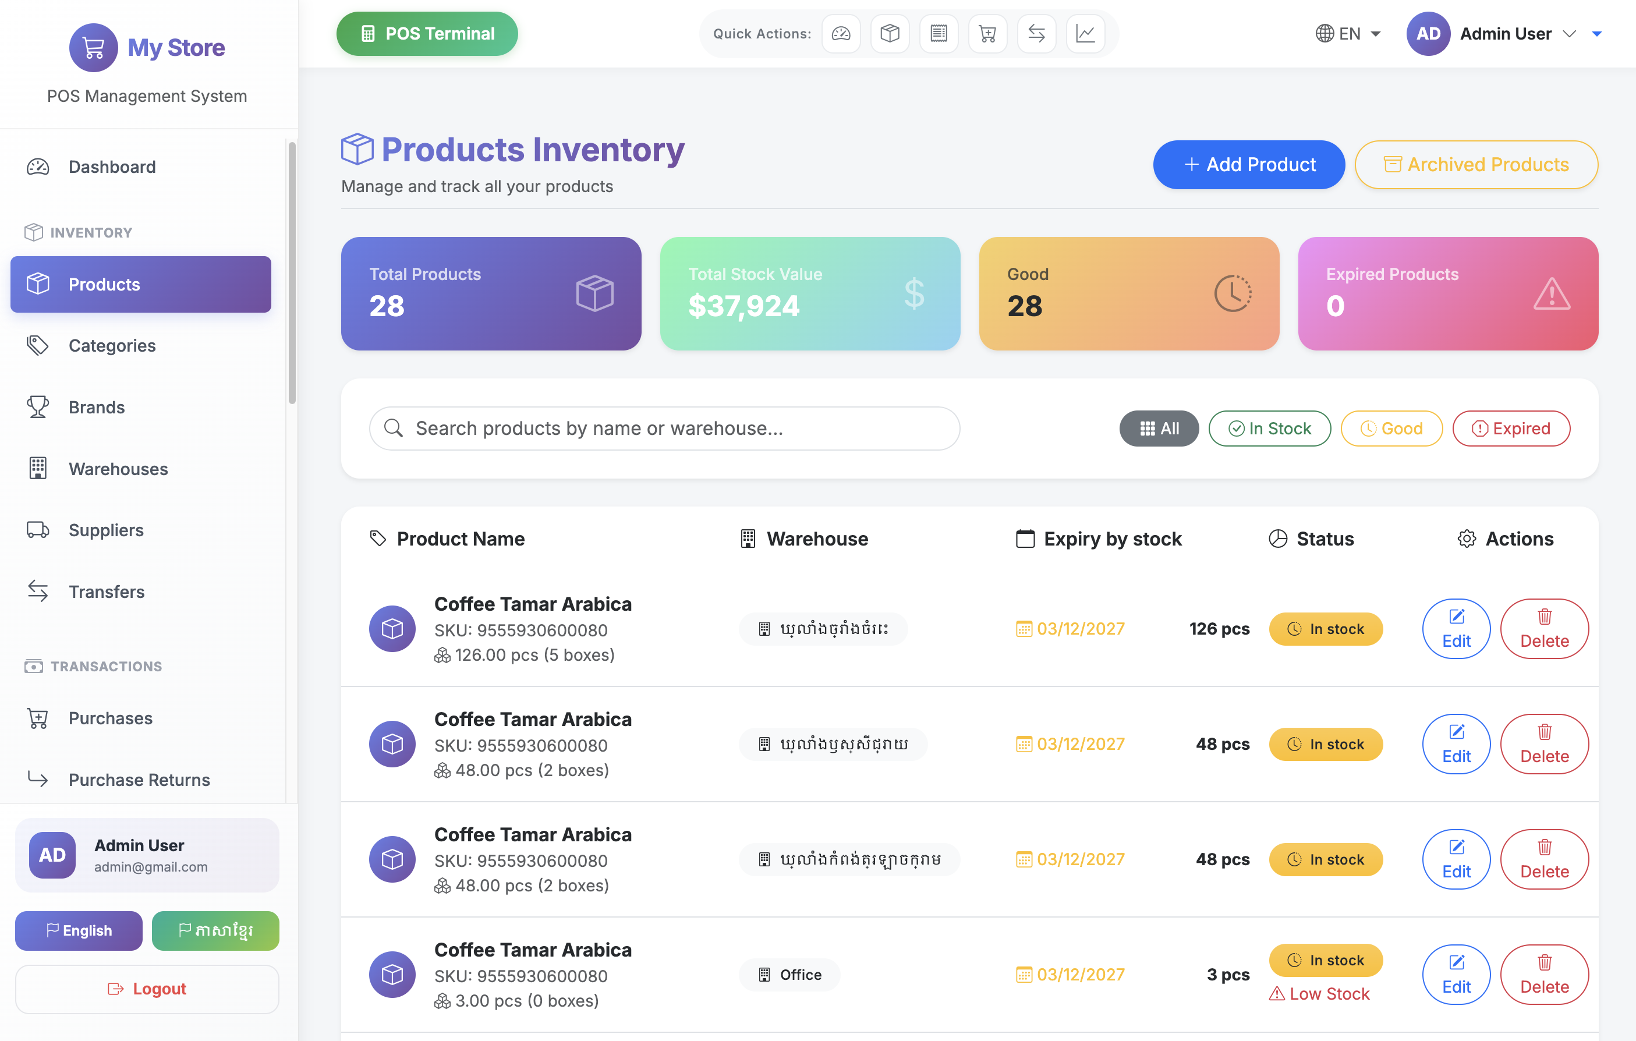Open dashboard quick action icon

coord(841,33)
